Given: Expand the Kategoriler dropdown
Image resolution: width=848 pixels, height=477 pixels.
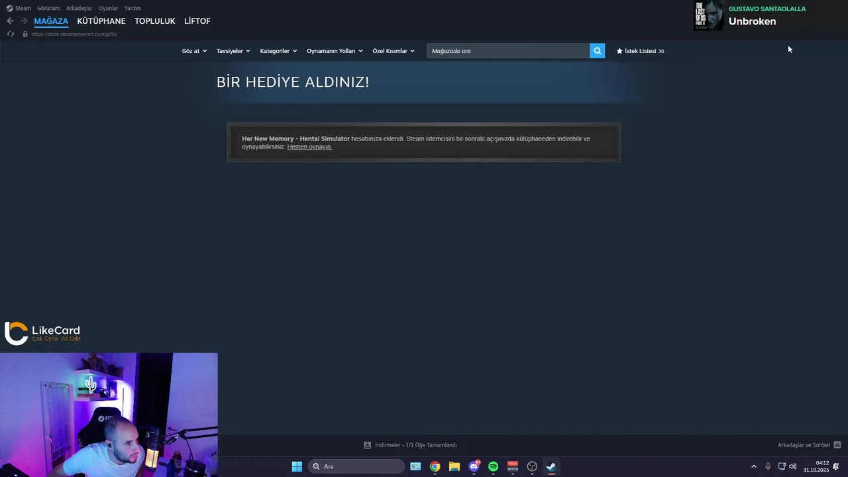Looking at the screenshot, I should [278, 51].
